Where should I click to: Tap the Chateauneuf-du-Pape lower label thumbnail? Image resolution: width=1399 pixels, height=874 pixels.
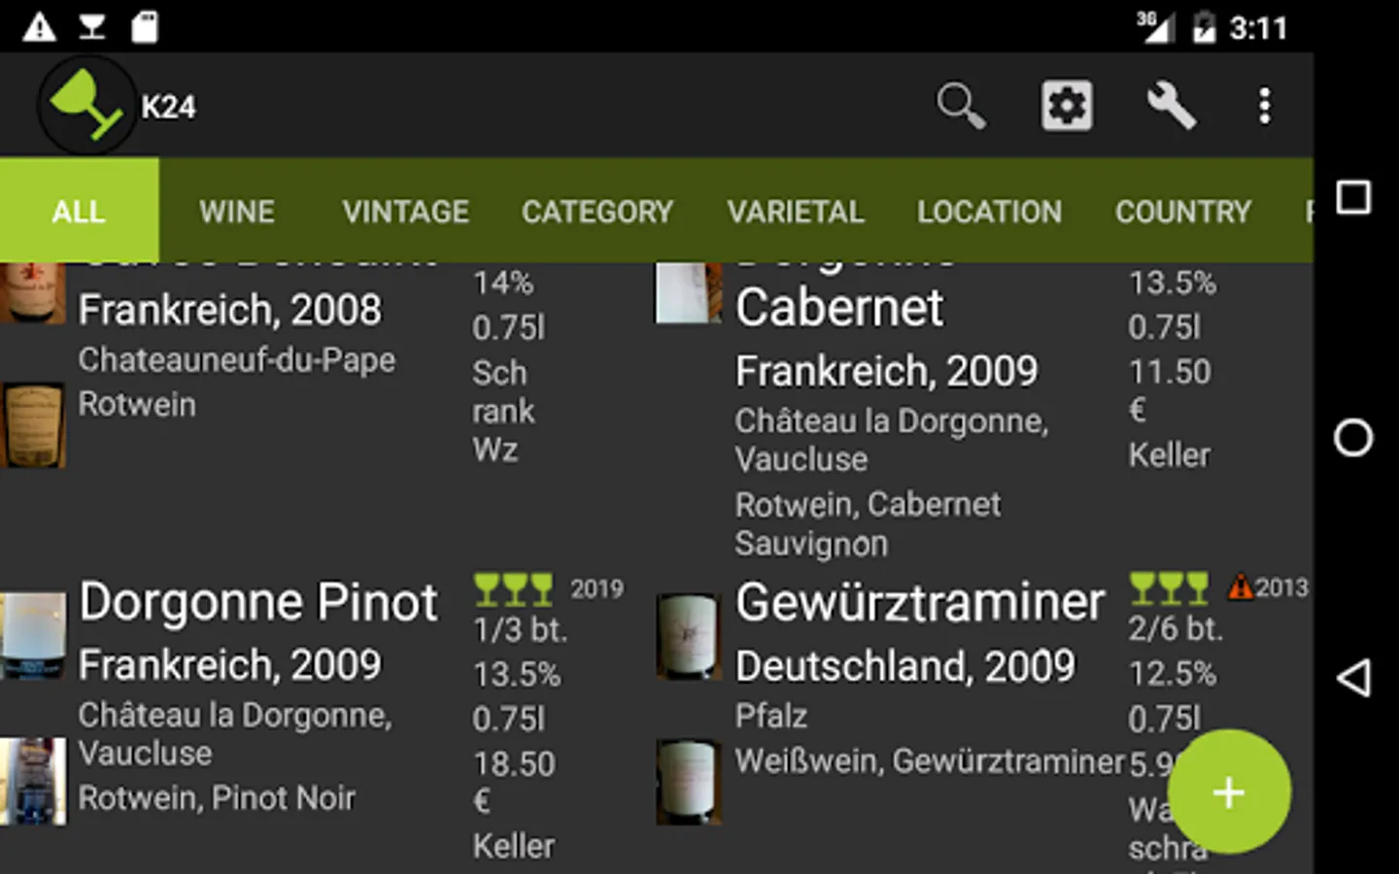point(33,425)
